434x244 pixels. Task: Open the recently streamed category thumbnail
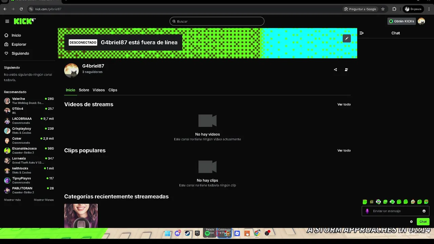click(81, 216)
